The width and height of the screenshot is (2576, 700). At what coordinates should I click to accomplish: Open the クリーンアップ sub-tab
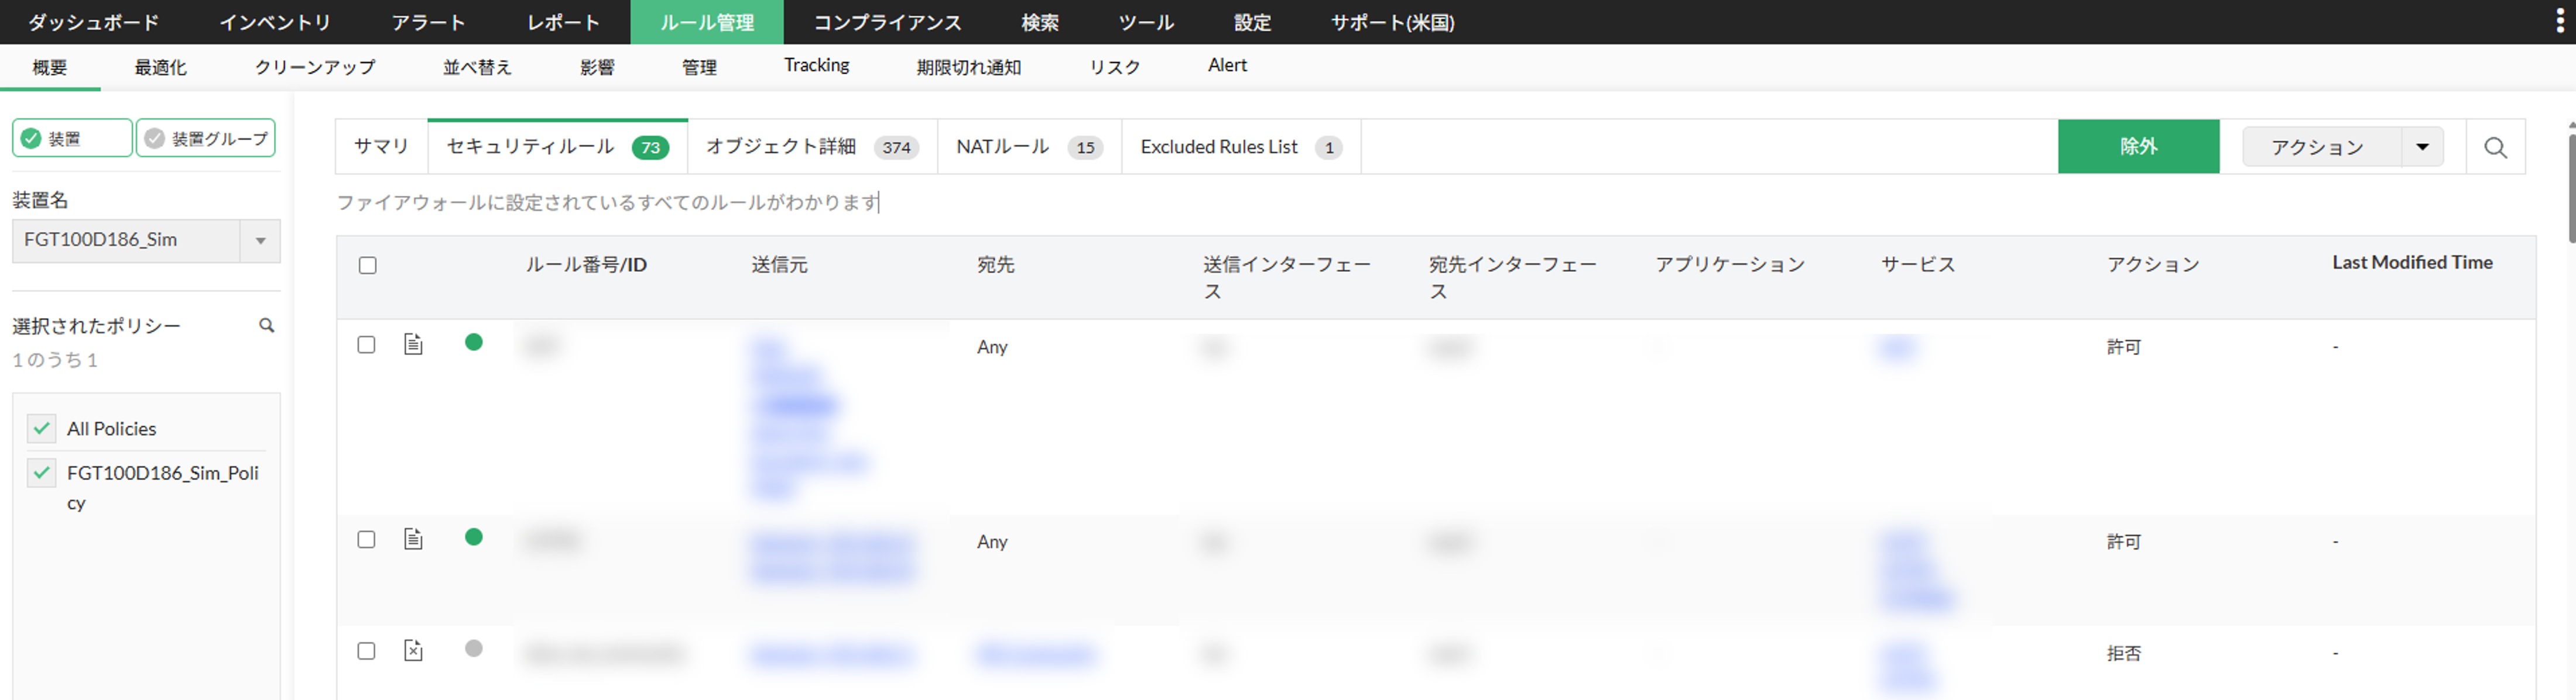315,68
